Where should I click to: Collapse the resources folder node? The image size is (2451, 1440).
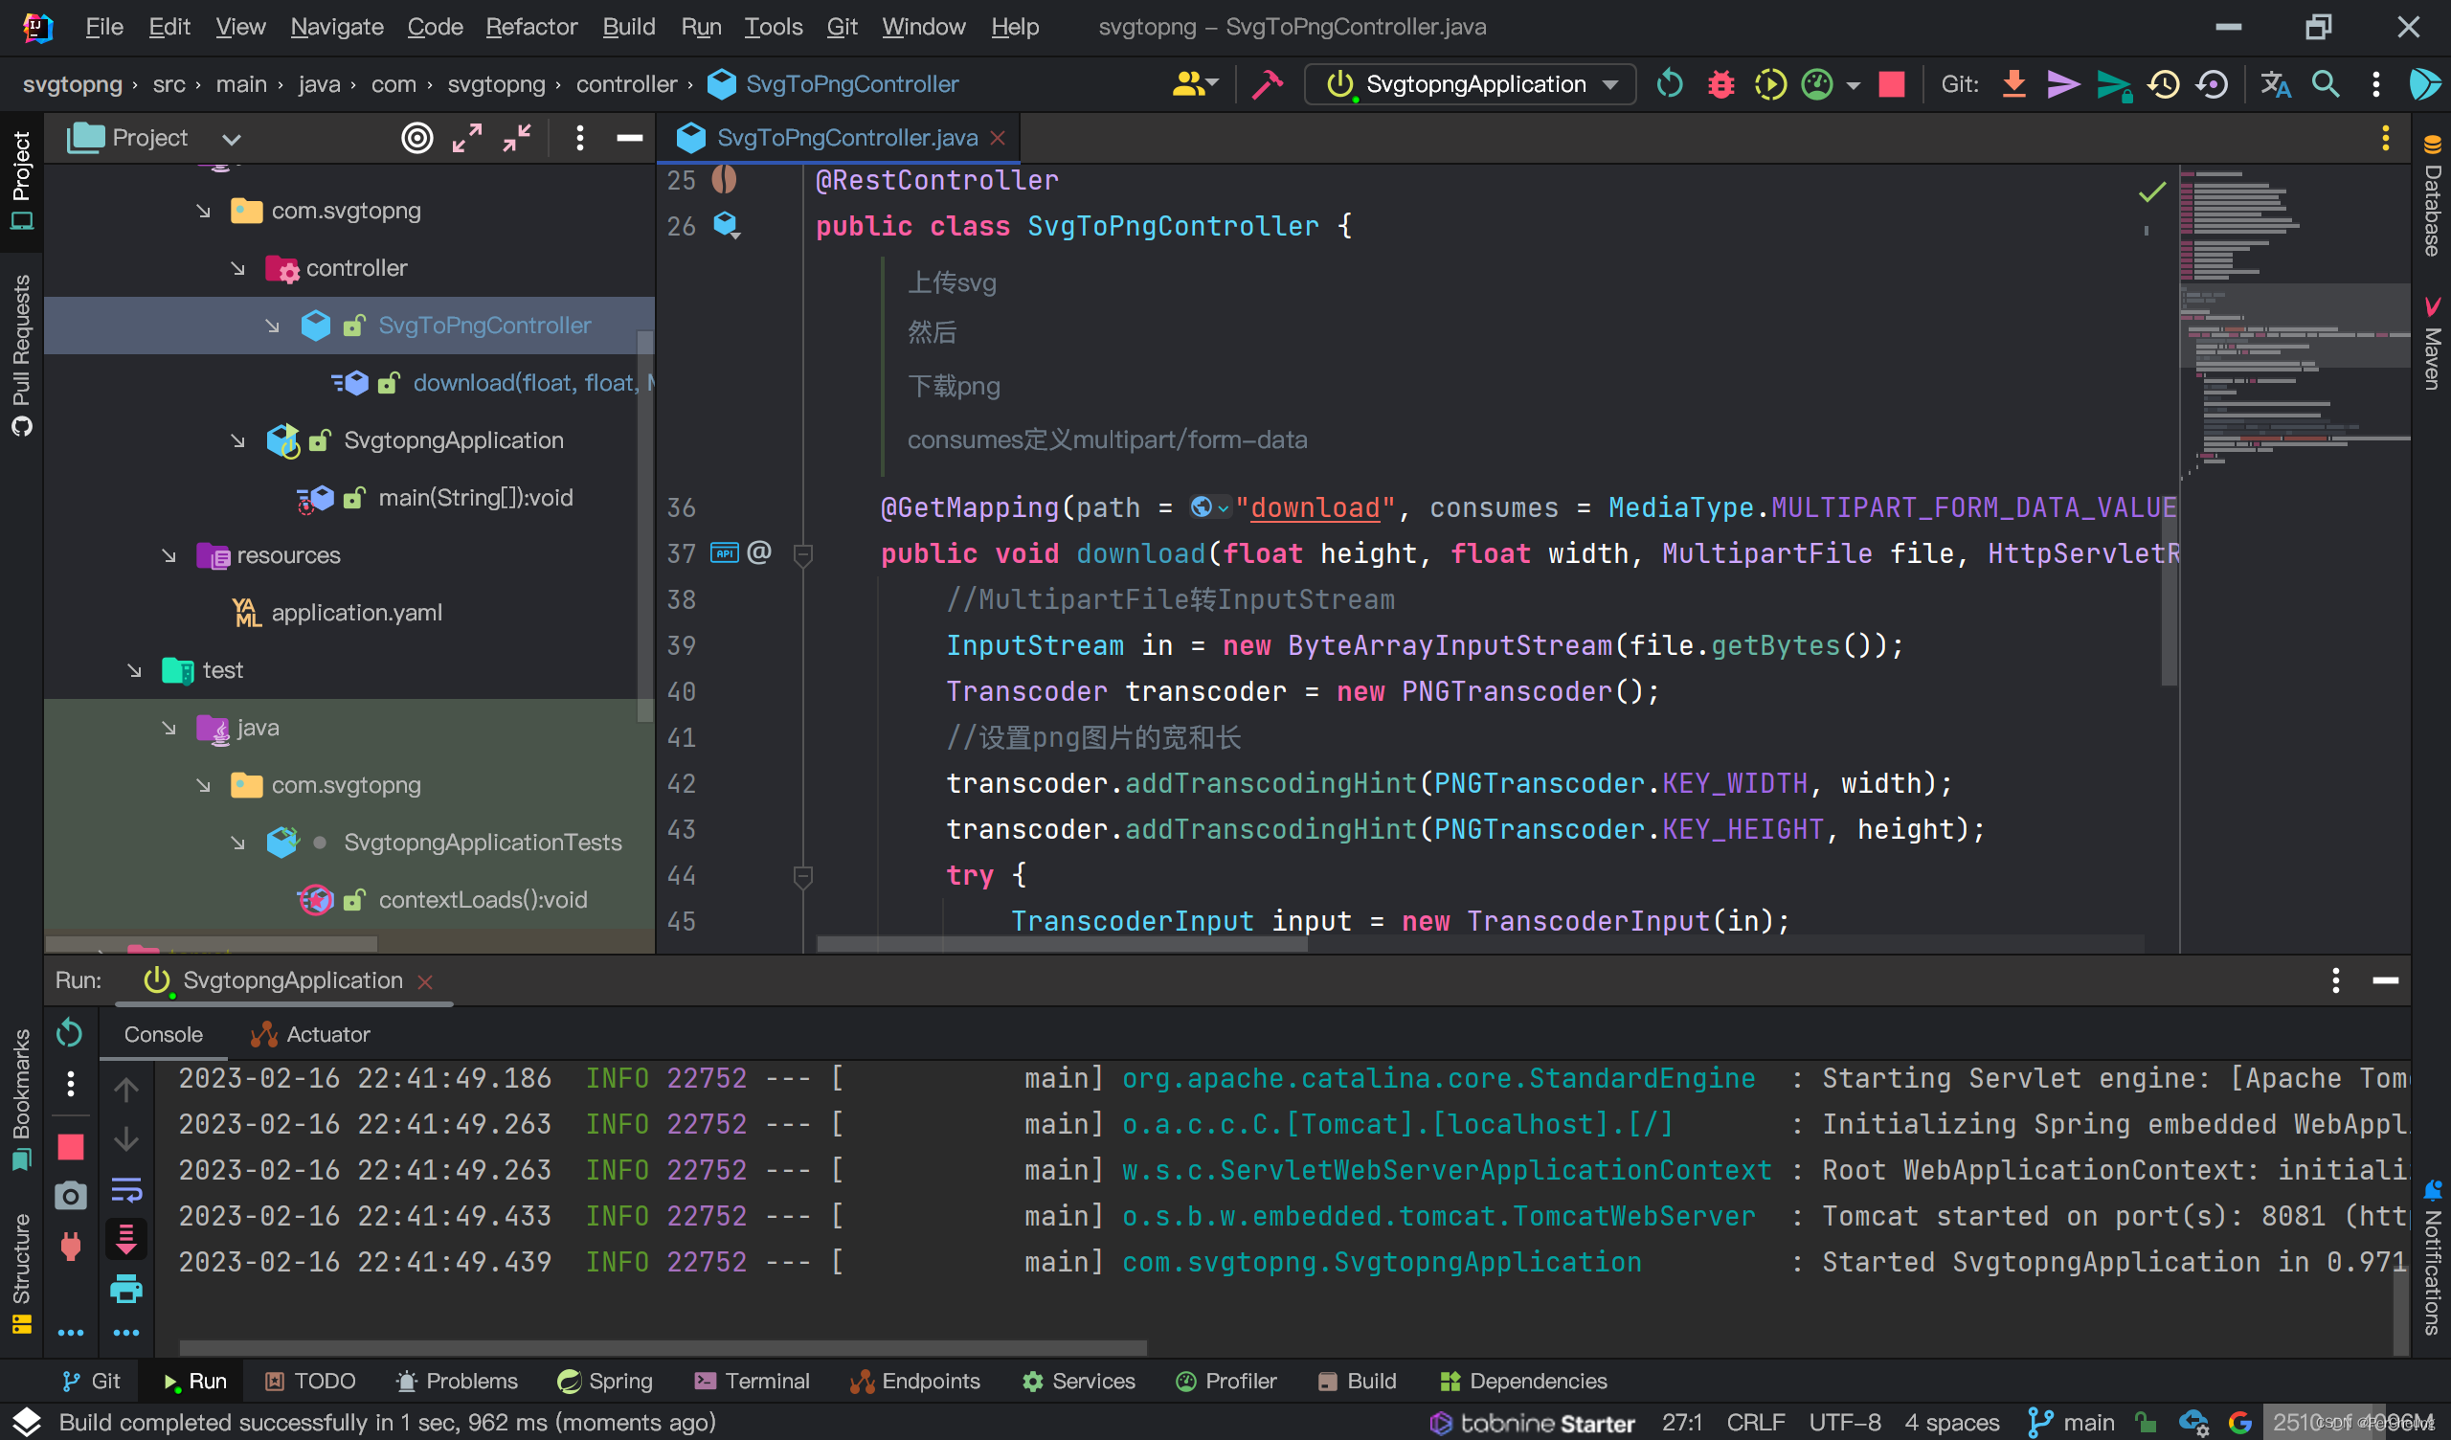pyautogui.click(x=169, y=555)
